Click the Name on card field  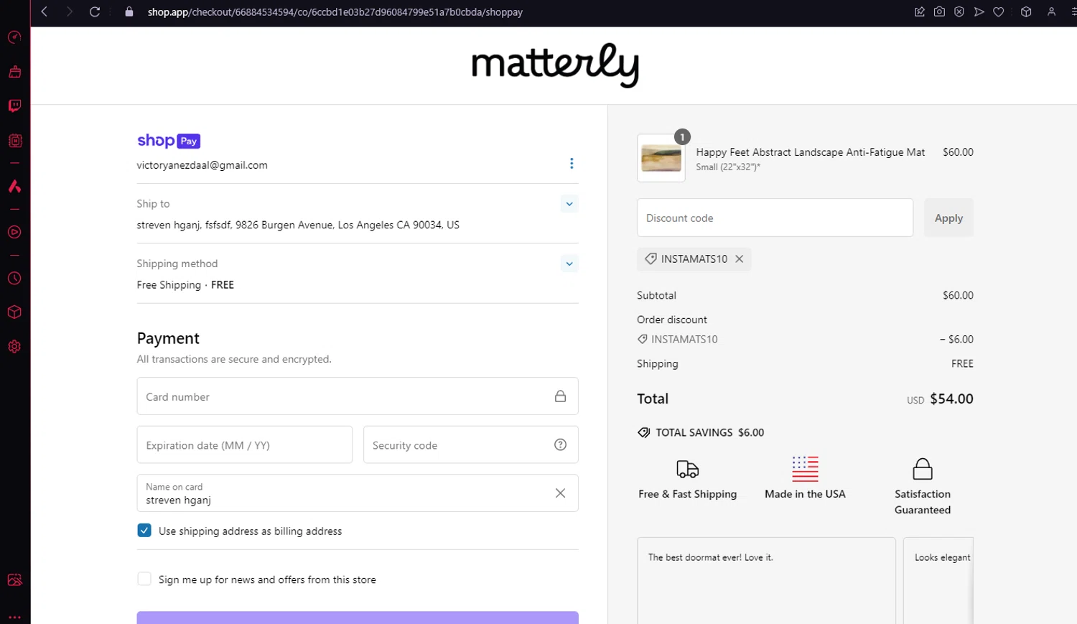point(358,493)
